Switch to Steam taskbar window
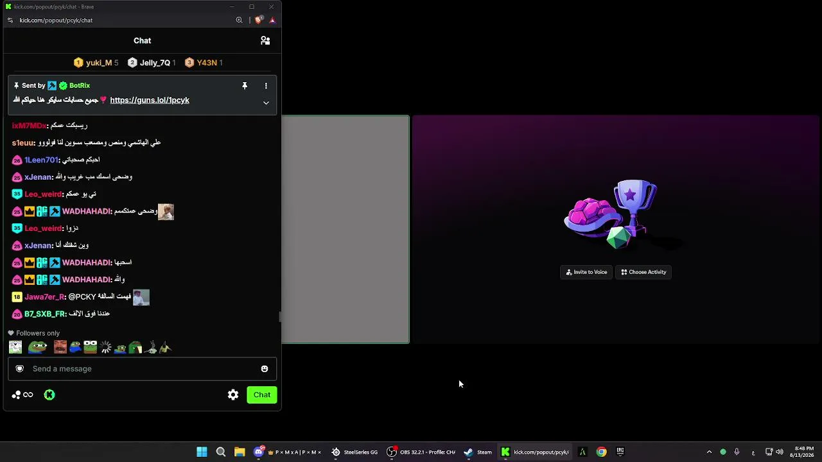822x462 pixels. click(x=478, y=452)
